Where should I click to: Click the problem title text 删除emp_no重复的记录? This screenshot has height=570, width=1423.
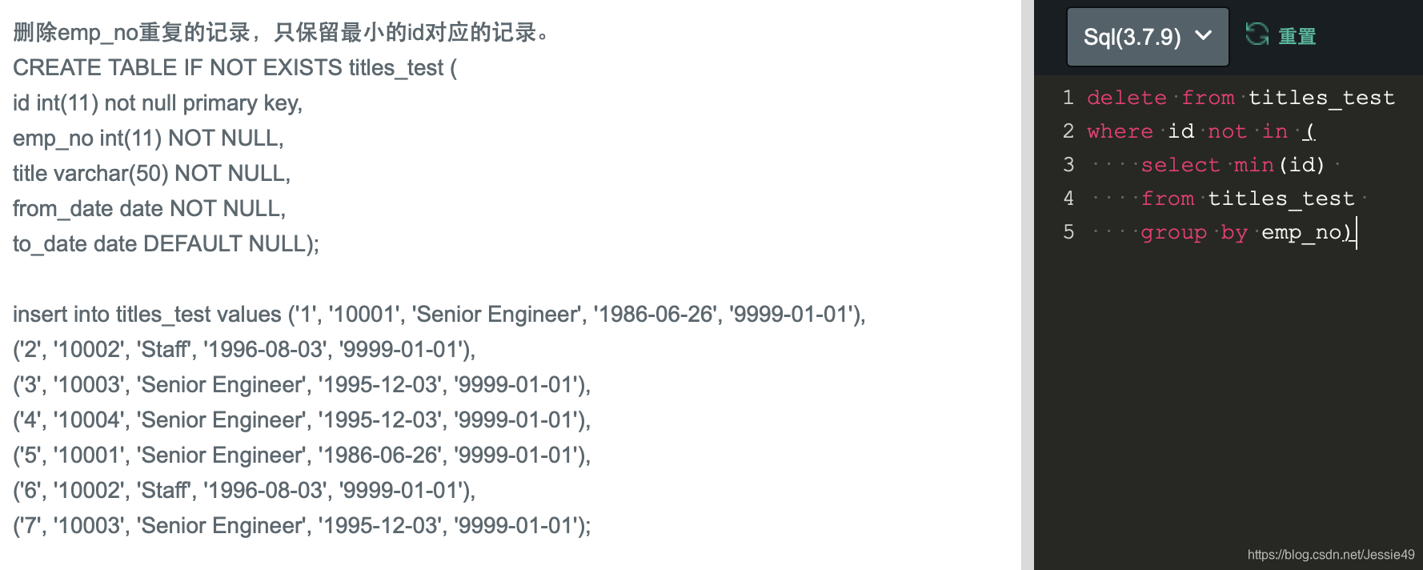point(132,32)
